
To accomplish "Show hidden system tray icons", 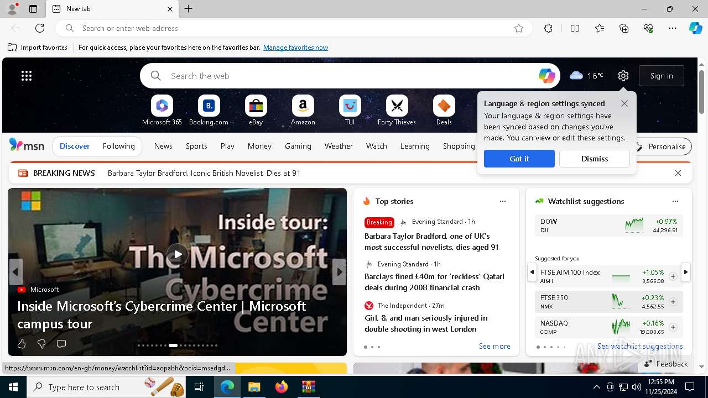I will tap(596, 387).
